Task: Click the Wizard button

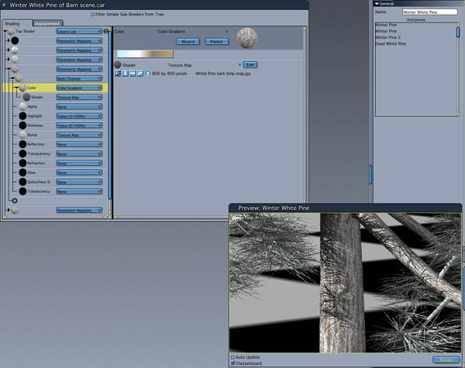Action: [188, 42]
